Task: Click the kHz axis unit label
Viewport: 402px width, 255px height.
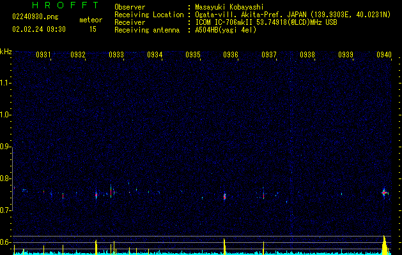Action: 6,52
